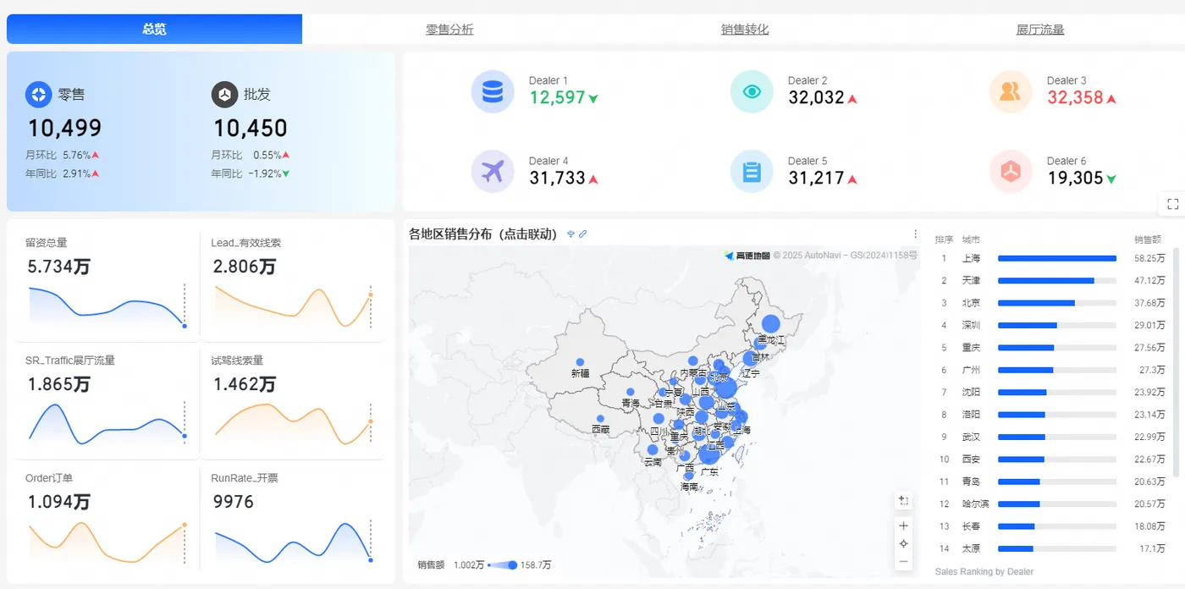Image resolution: width=1185 pixels, height=589 pixels.
Task: Click the ranking list vertical scrollbar
Action: [1175, 362]
